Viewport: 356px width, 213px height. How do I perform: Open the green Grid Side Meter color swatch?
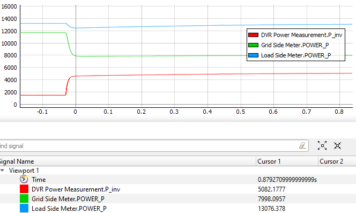tap(24, 199)
